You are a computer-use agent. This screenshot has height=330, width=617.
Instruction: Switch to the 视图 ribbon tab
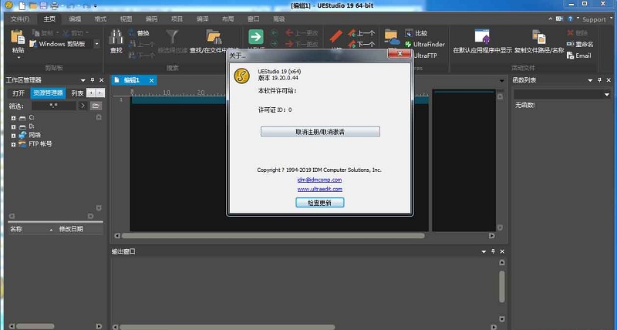click(126, 19)
